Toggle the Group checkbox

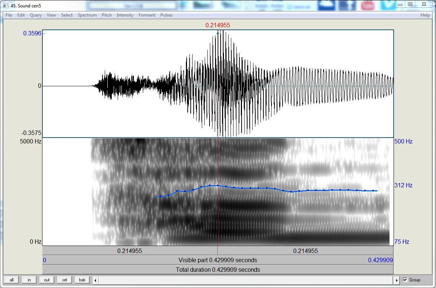405,280
